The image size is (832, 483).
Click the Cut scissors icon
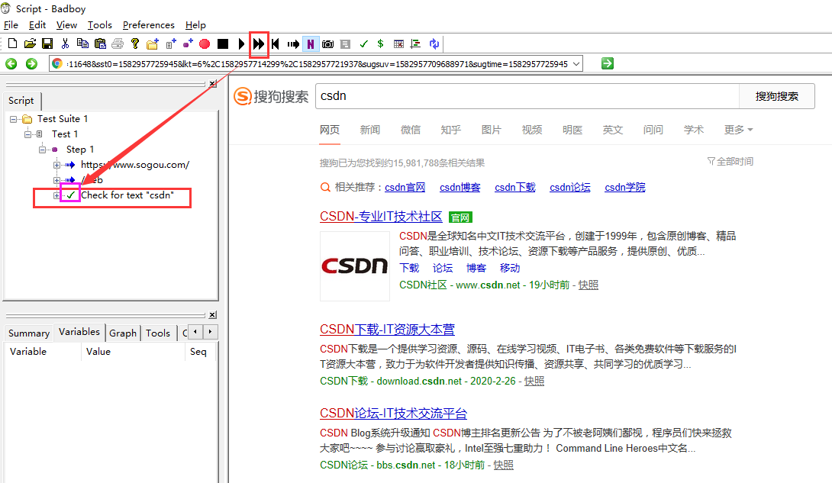(x=66, y=43)
